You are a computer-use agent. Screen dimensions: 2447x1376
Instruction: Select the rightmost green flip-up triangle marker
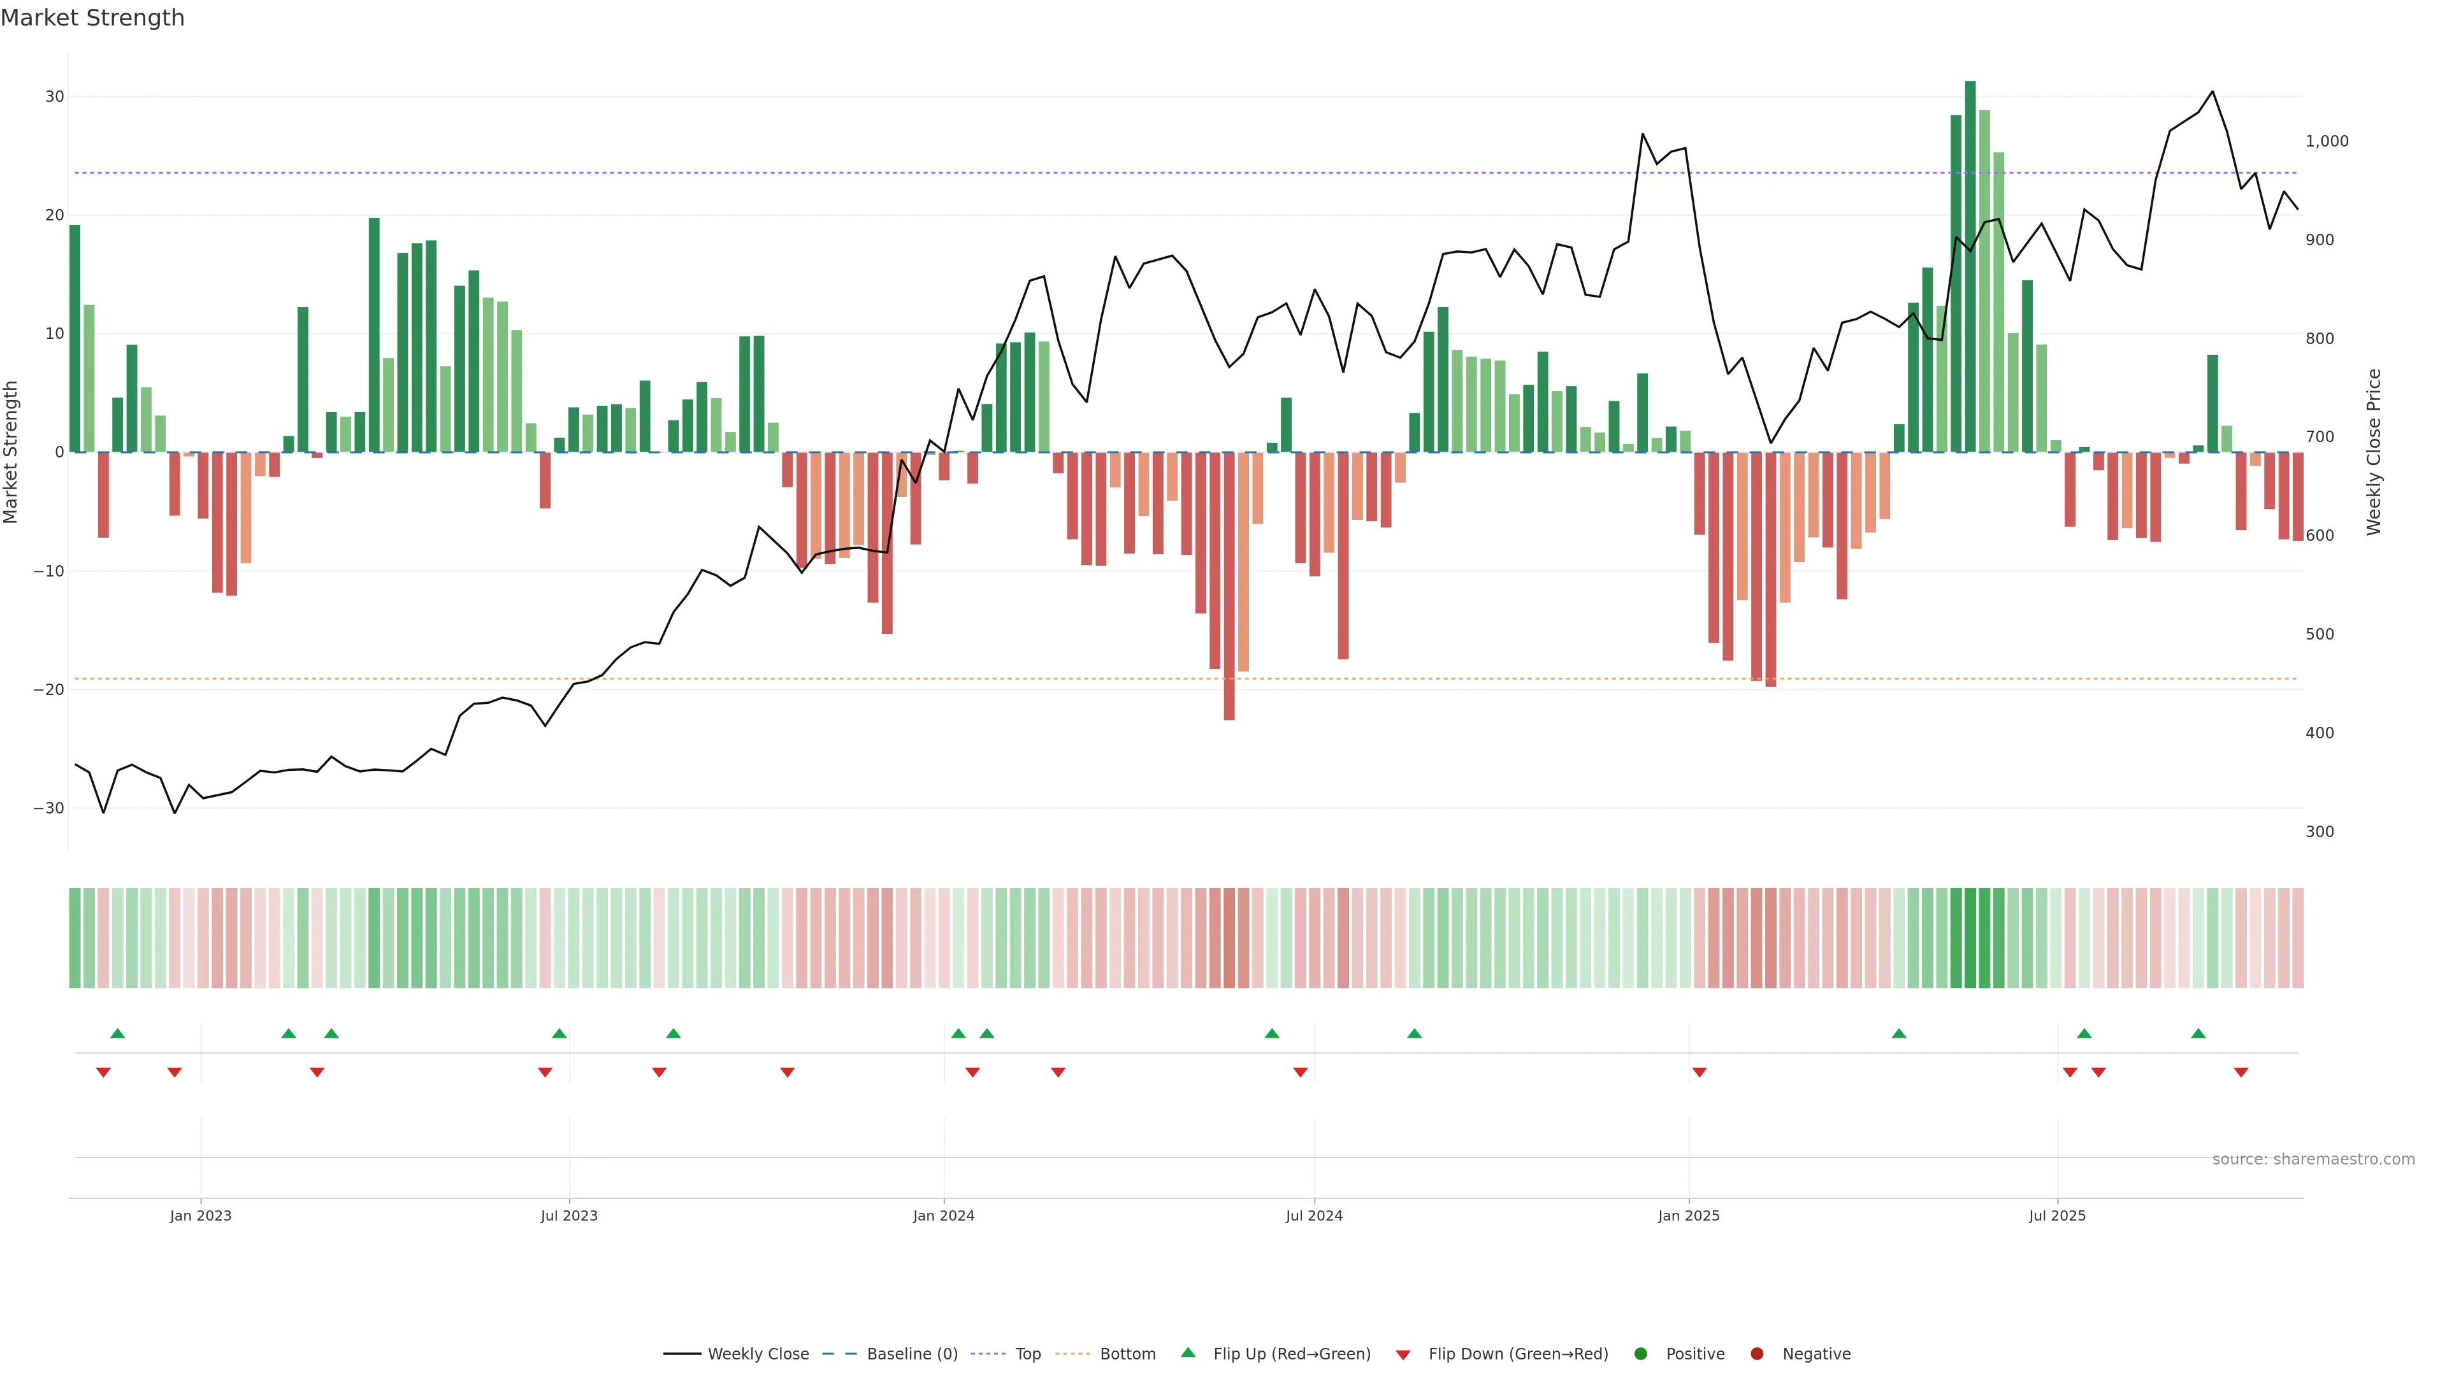pos(2198,1033)
